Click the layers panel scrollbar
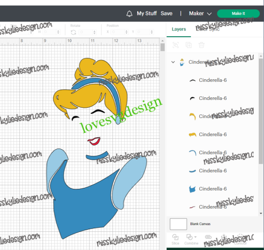The height and width of the screenshot is (250, 264). pyautogui.click(x=261, y=111)
